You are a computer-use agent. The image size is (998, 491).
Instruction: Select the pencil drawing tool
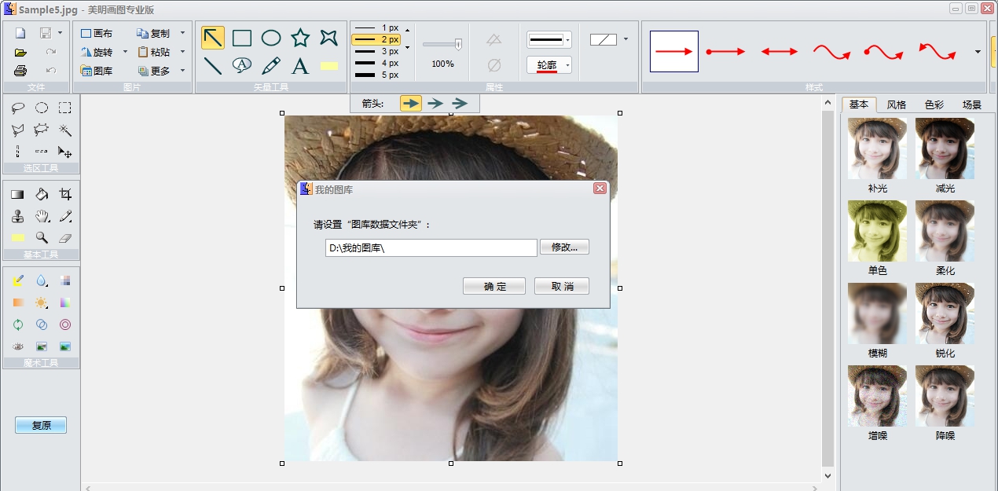tap(270, 64)
